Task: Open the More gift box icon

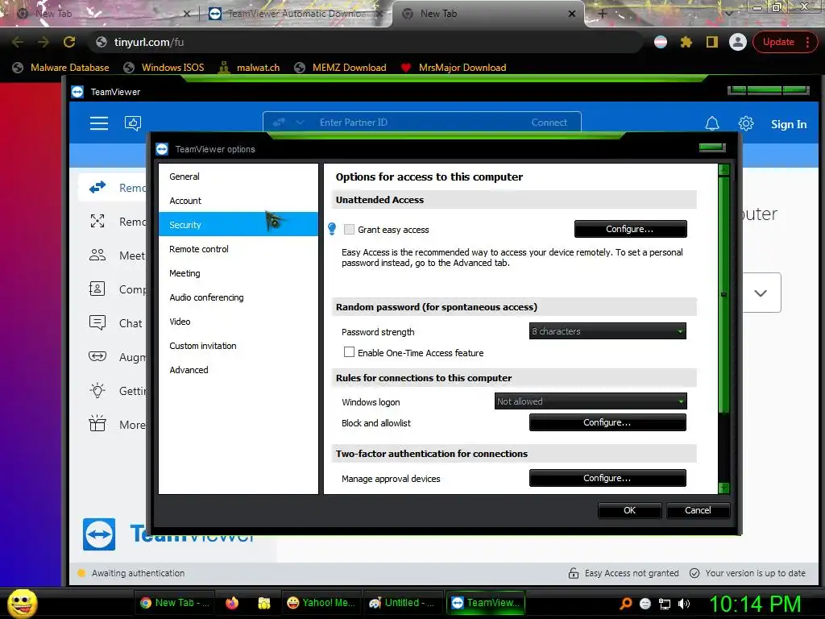Action: pos(97,424)
